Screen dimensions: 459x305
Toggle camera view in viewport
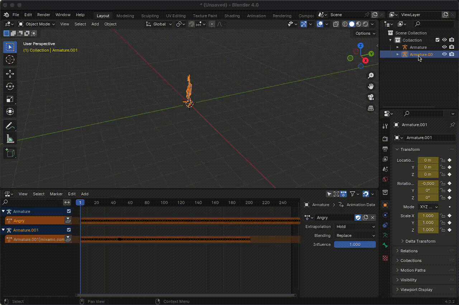coord(371,97)
